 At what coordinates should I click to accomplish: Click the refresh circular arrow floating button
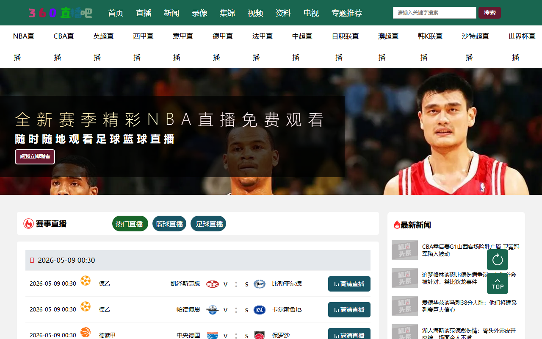[x=498, y=260]
